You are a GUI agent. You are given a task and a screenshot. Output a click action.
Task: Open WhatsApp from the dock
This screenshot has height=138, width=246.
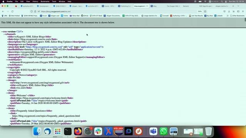[163, 131]
